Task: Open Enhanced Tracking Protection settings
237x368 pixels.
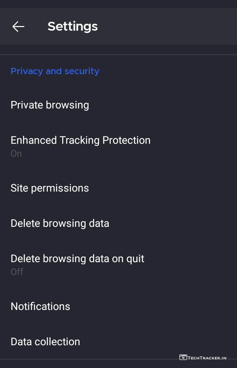Action: coord(80,140)
